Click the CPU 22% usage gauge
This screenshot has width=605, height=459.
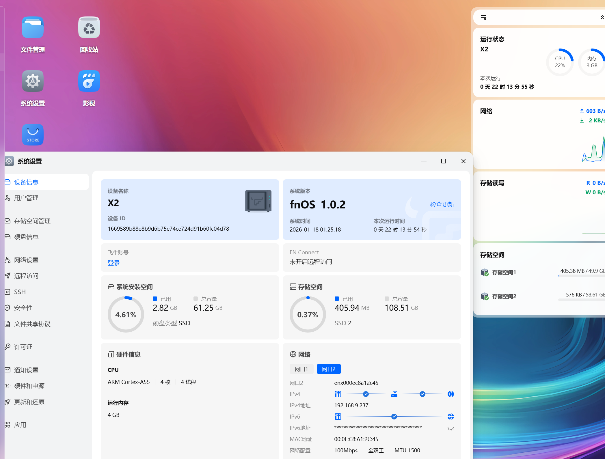[560, 62]
